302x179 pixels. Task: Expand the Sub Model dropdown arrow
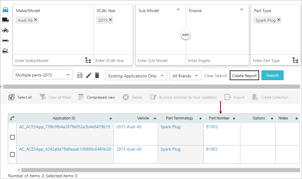click(x=178, y=9)
